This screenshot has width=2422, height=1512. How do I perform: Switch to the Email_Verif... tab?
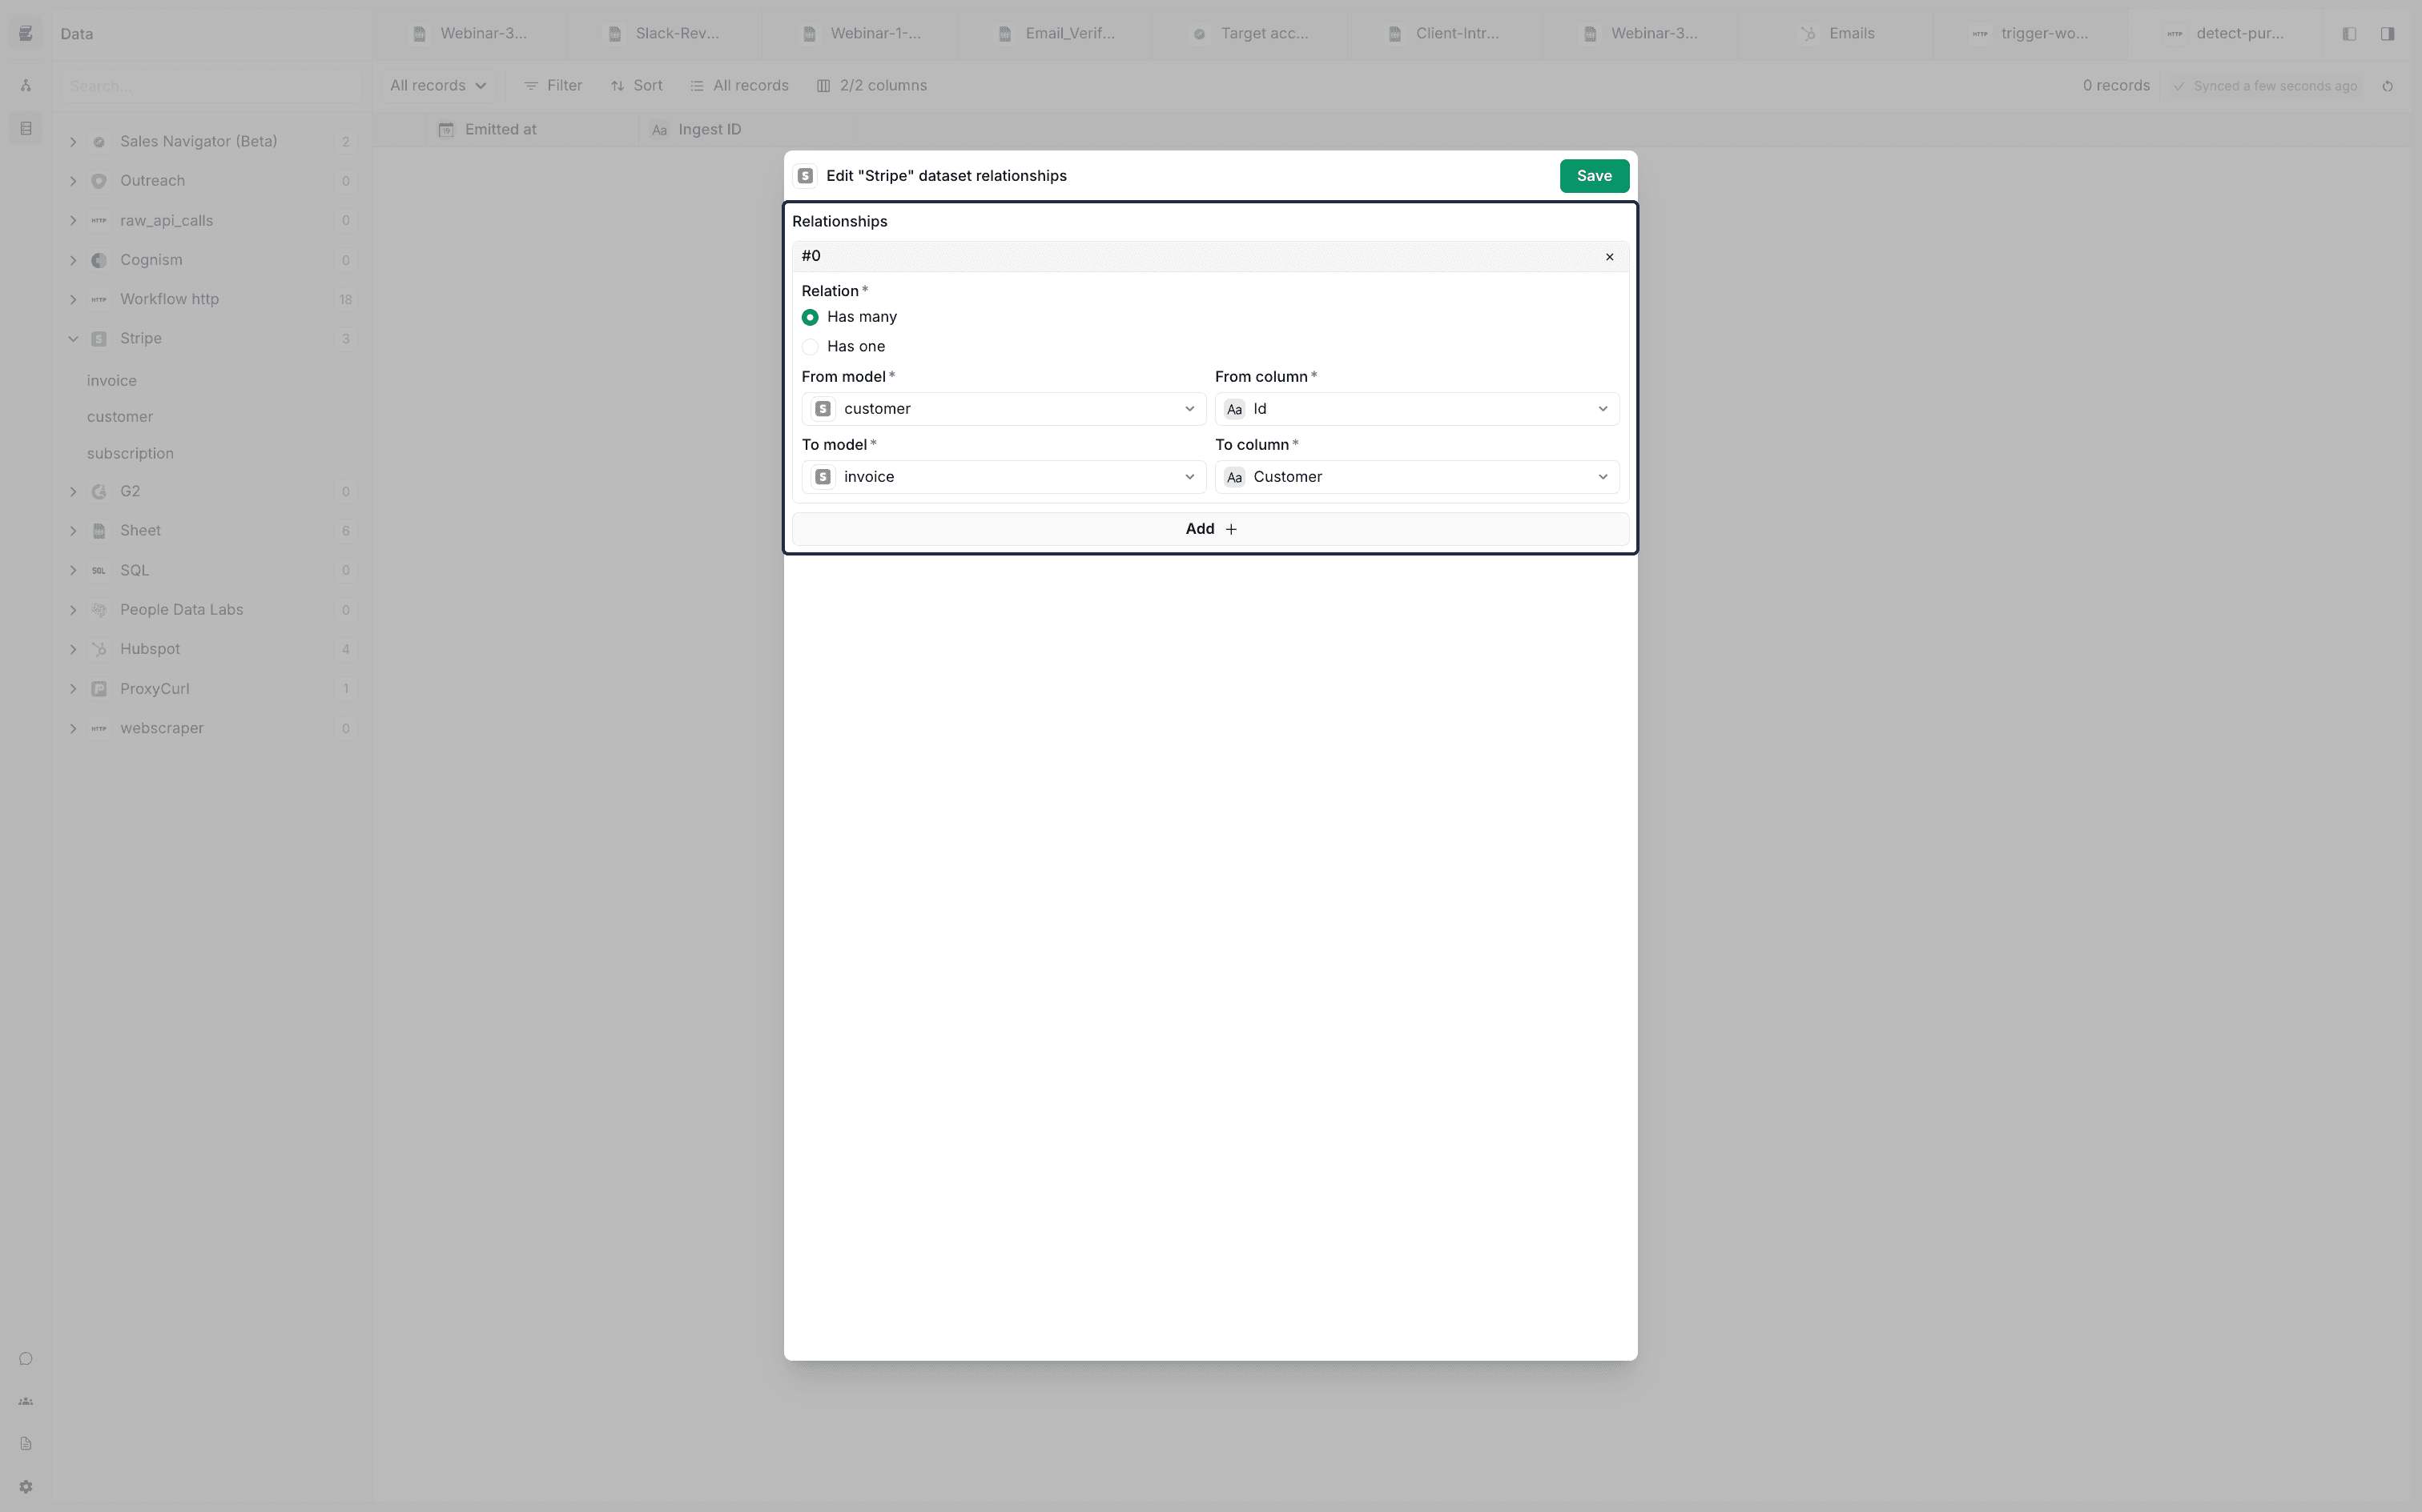click(1055, 34)
